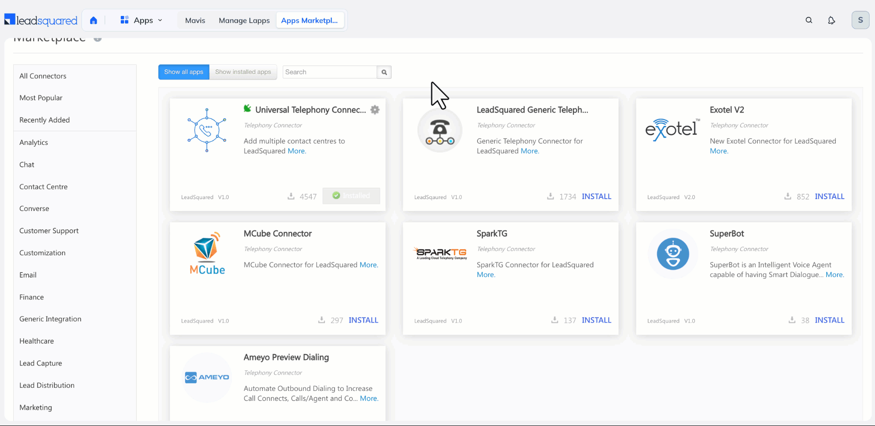Click the LeadSquared logo

[x=41, y=20]
